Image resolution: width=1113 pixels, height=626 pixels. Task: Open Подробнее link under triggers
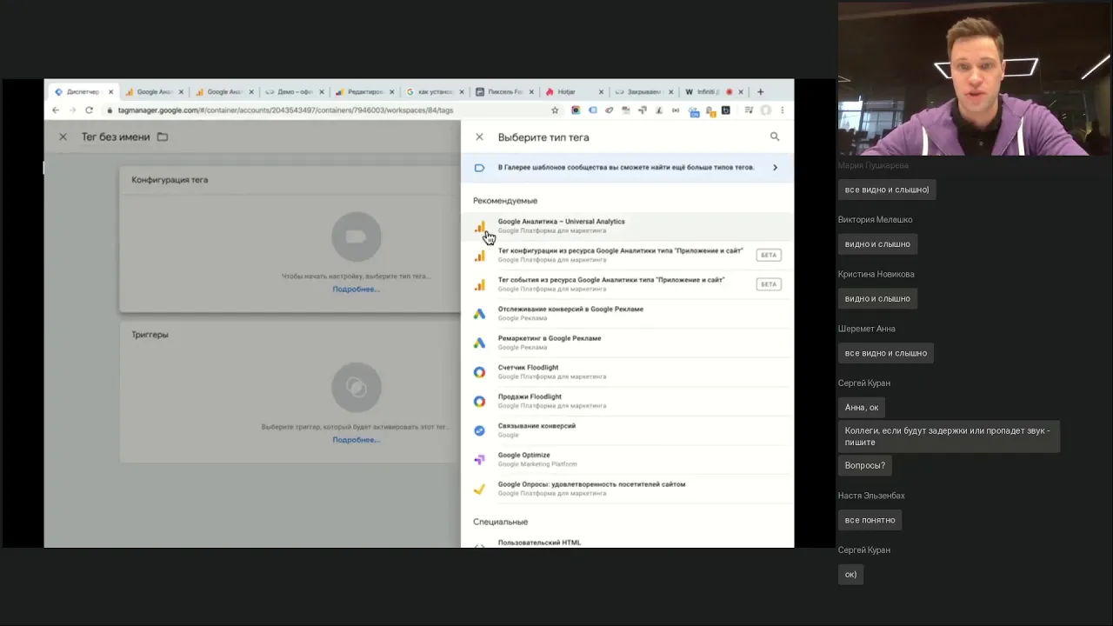point(356,439)
